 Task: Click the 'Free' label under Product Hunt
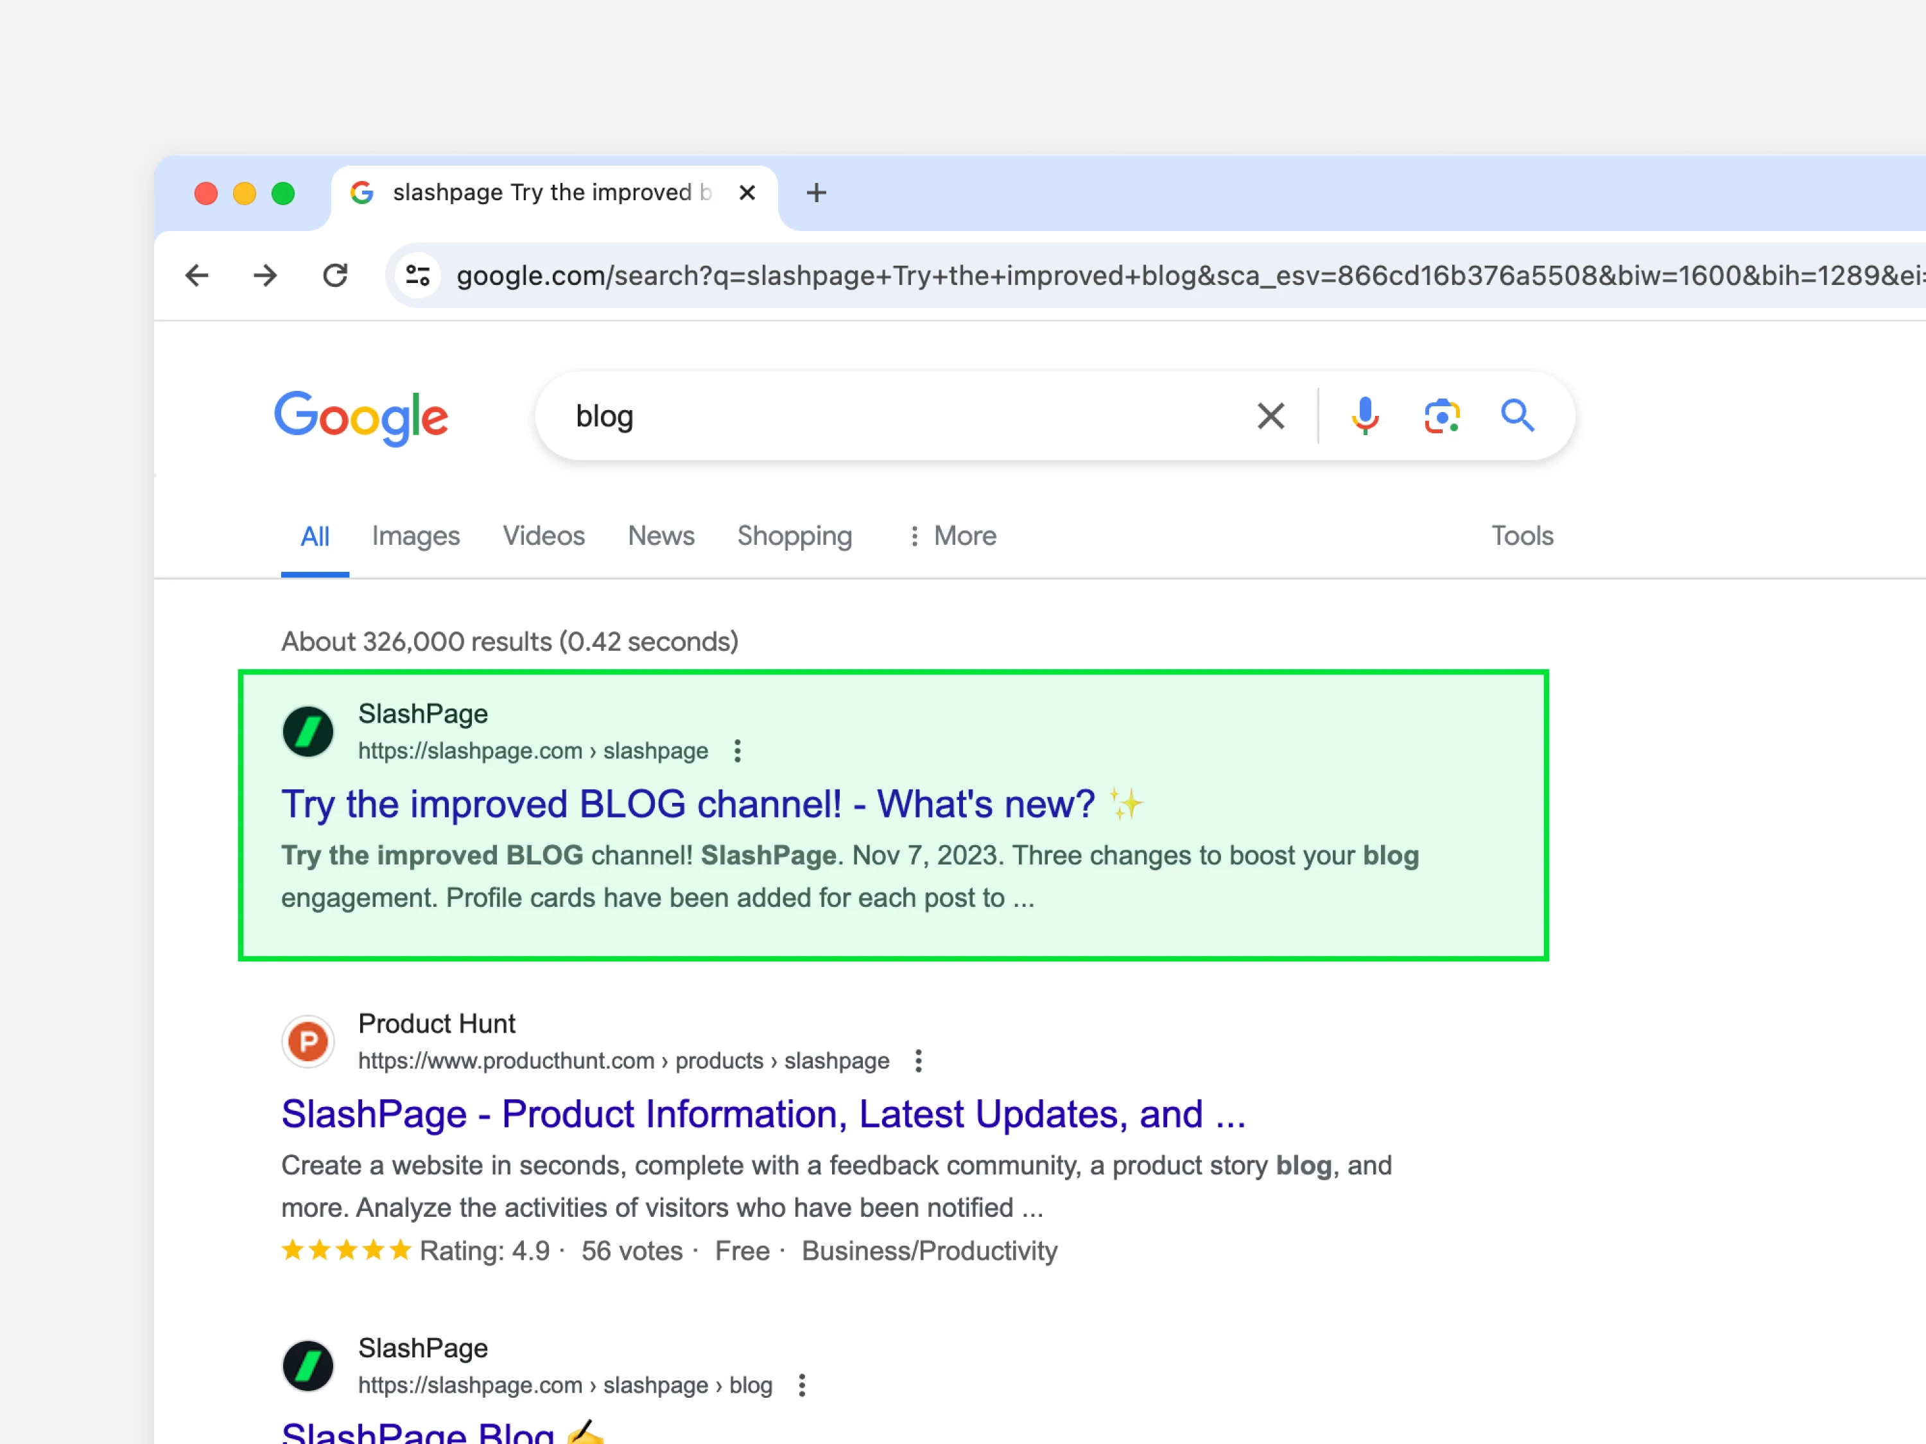point(743,1251)
